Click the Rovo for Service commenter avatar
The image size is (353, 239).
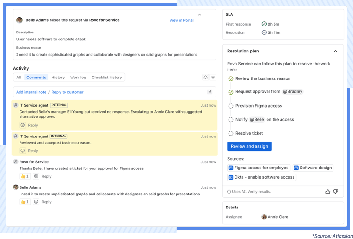pos(15,161)
